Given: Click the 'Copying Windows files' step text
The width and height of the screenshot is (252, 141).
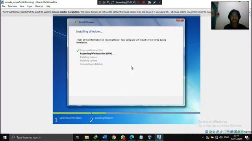Looking at the screenshot, I should (91, 50).
